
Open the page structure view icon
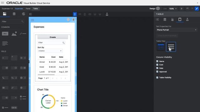(31, 14)
